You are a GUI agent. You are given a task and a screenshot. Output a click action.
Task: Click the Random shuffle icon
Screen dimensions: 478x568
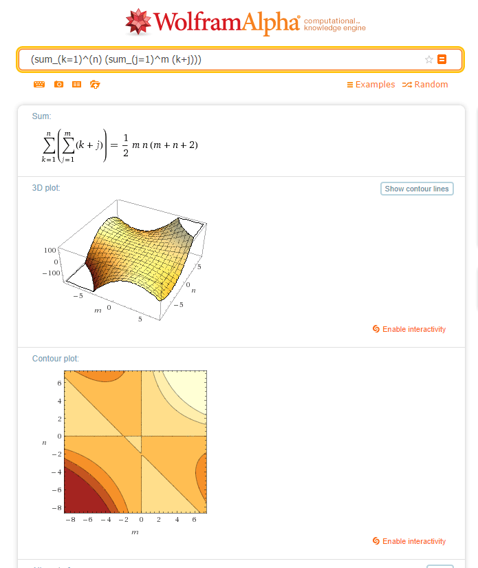(x=407, y=85)
